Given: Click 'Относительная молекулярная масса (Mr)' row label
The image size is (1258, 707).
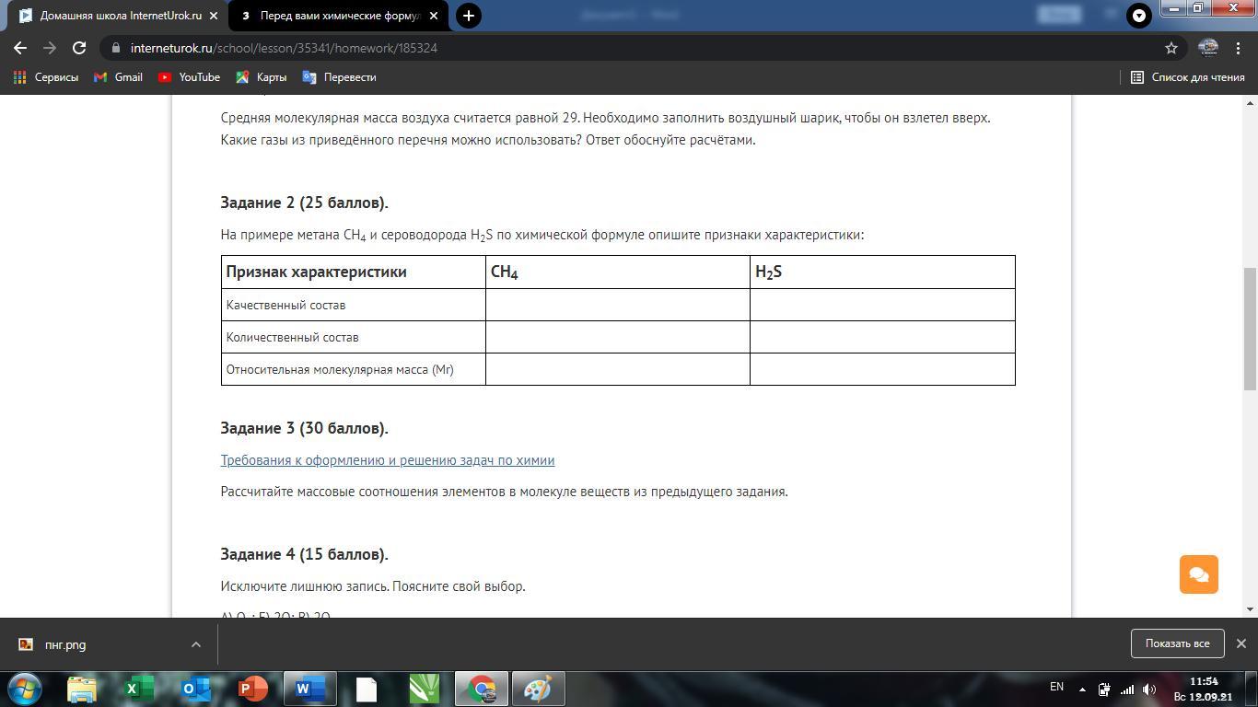Looking at the screenshot, I should [x=340, y=369].
